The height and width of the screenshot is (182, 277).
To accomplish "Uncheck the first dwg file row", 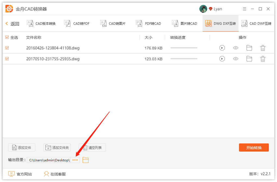I will [x=7, y=48].
